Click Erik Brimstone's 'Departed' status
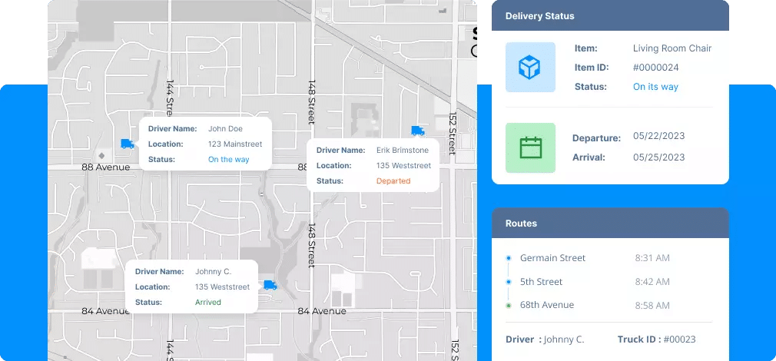 [x=393, y=181]
